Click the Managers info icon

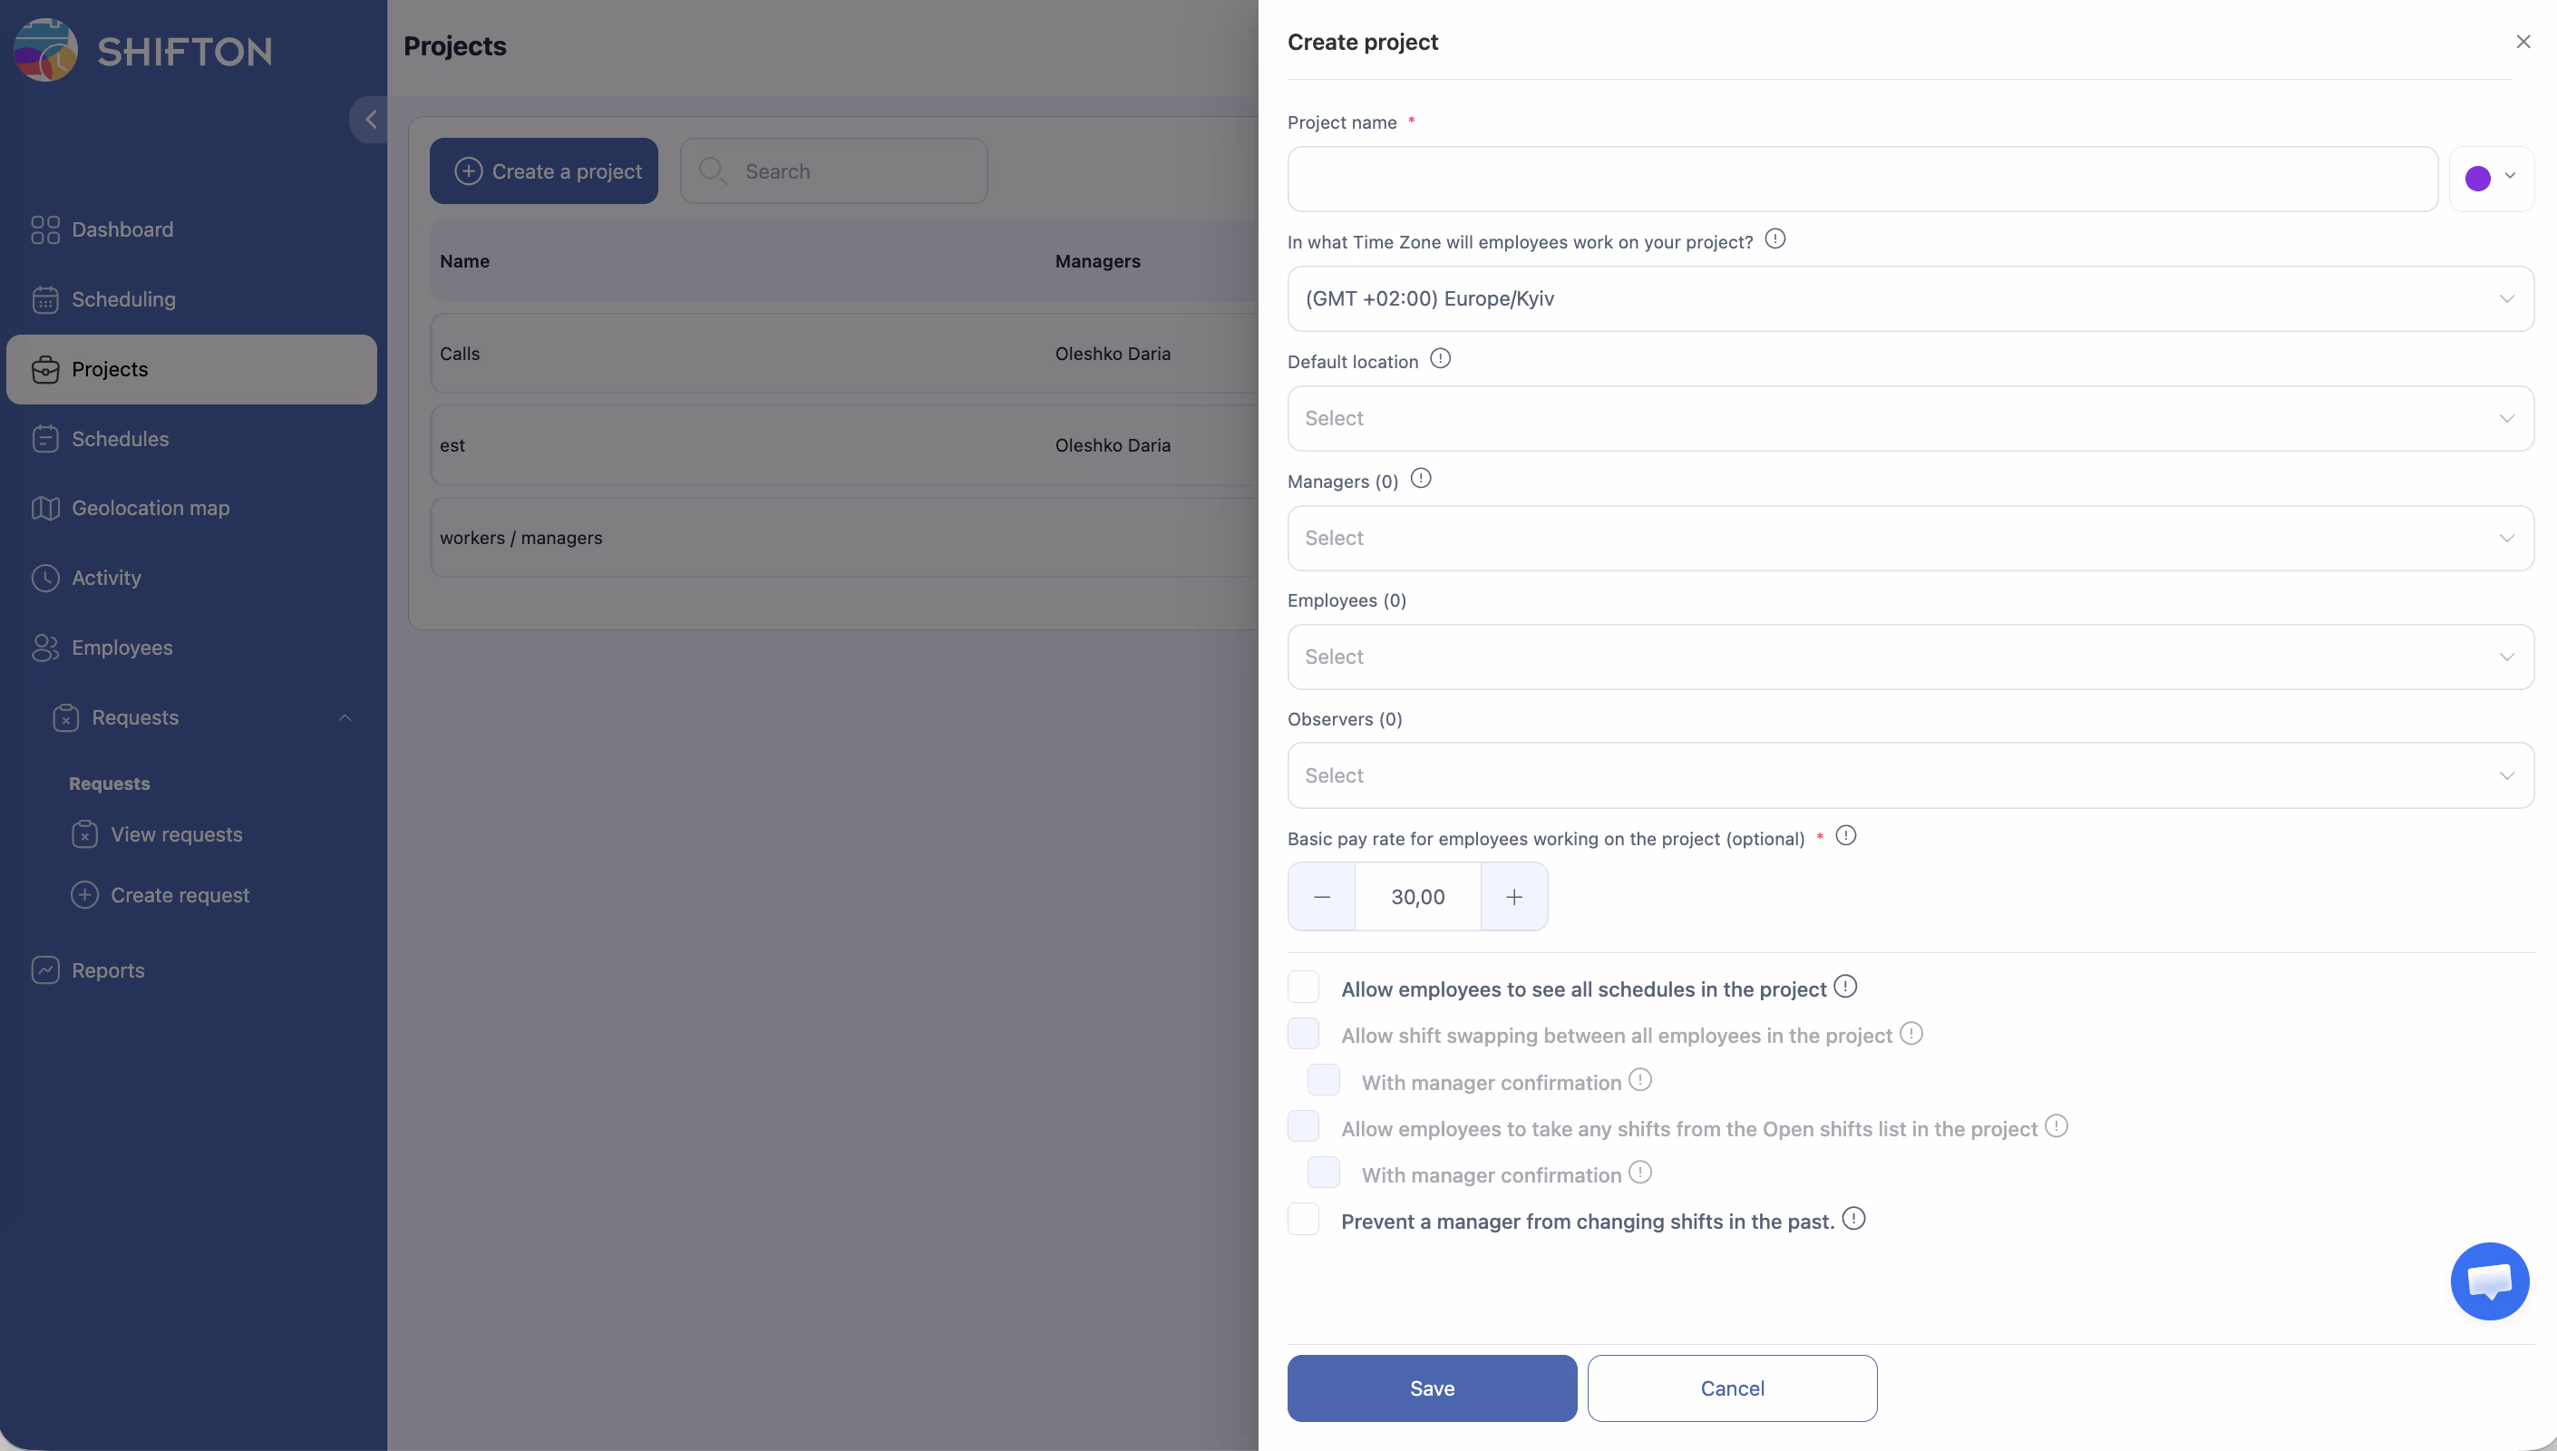1421,480
